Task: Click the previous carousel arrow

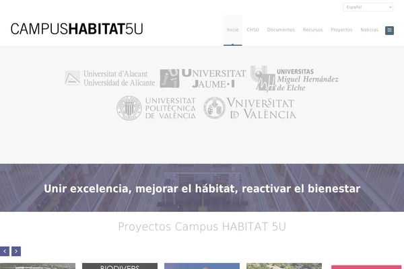Action: (5, 252)
